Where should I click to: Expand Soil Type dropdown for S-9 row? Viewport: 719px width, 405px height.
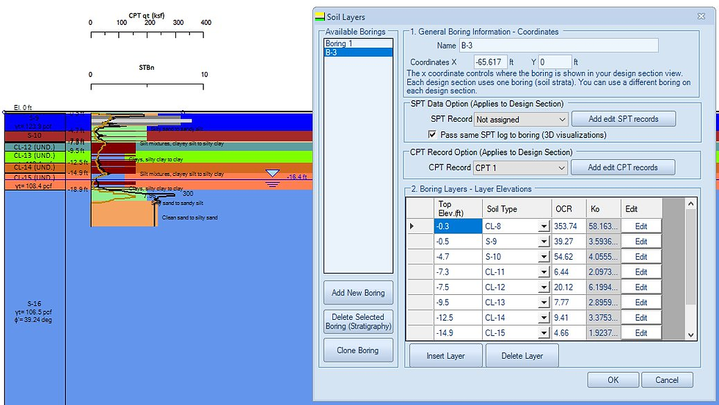coord(544,241)
